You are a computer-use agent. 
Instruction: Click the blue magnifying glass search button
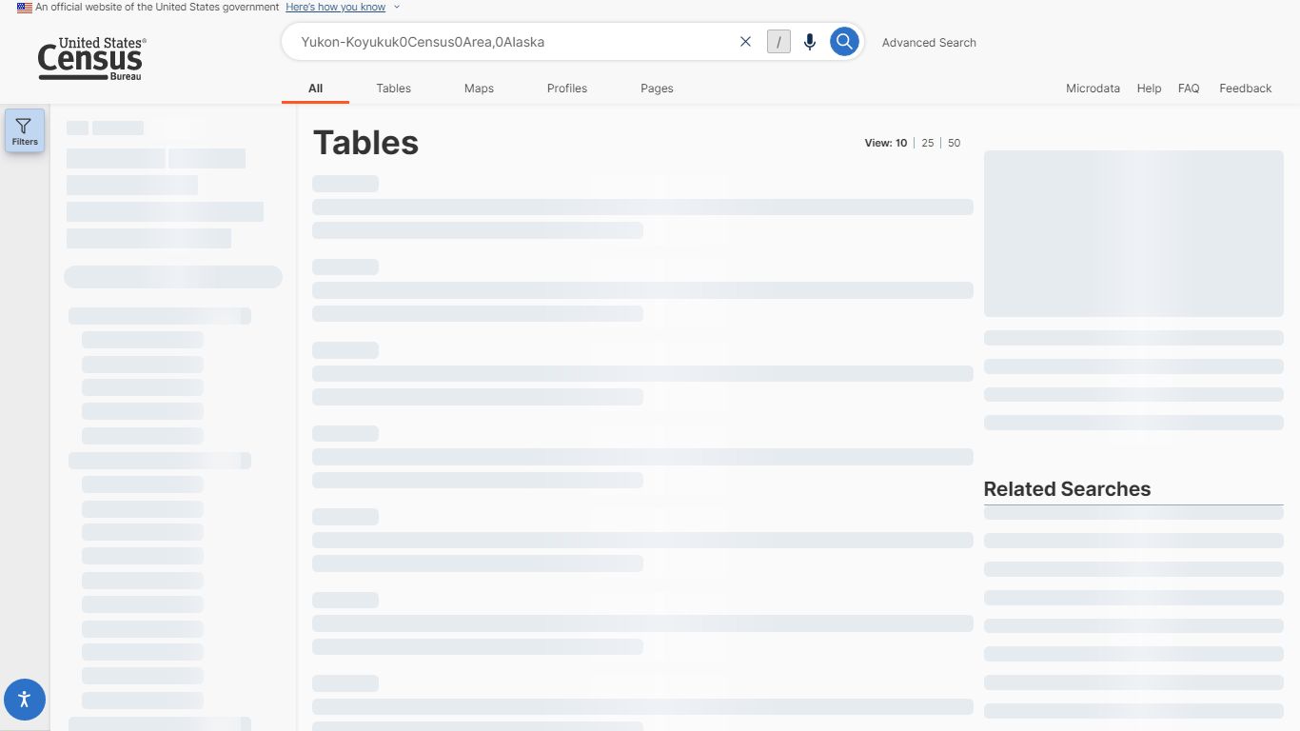pyautogui.click(x=844, y=42)
